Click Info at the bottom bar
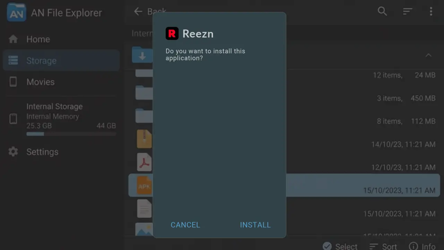The image size is (444, 250). click(x=422, y=247)
